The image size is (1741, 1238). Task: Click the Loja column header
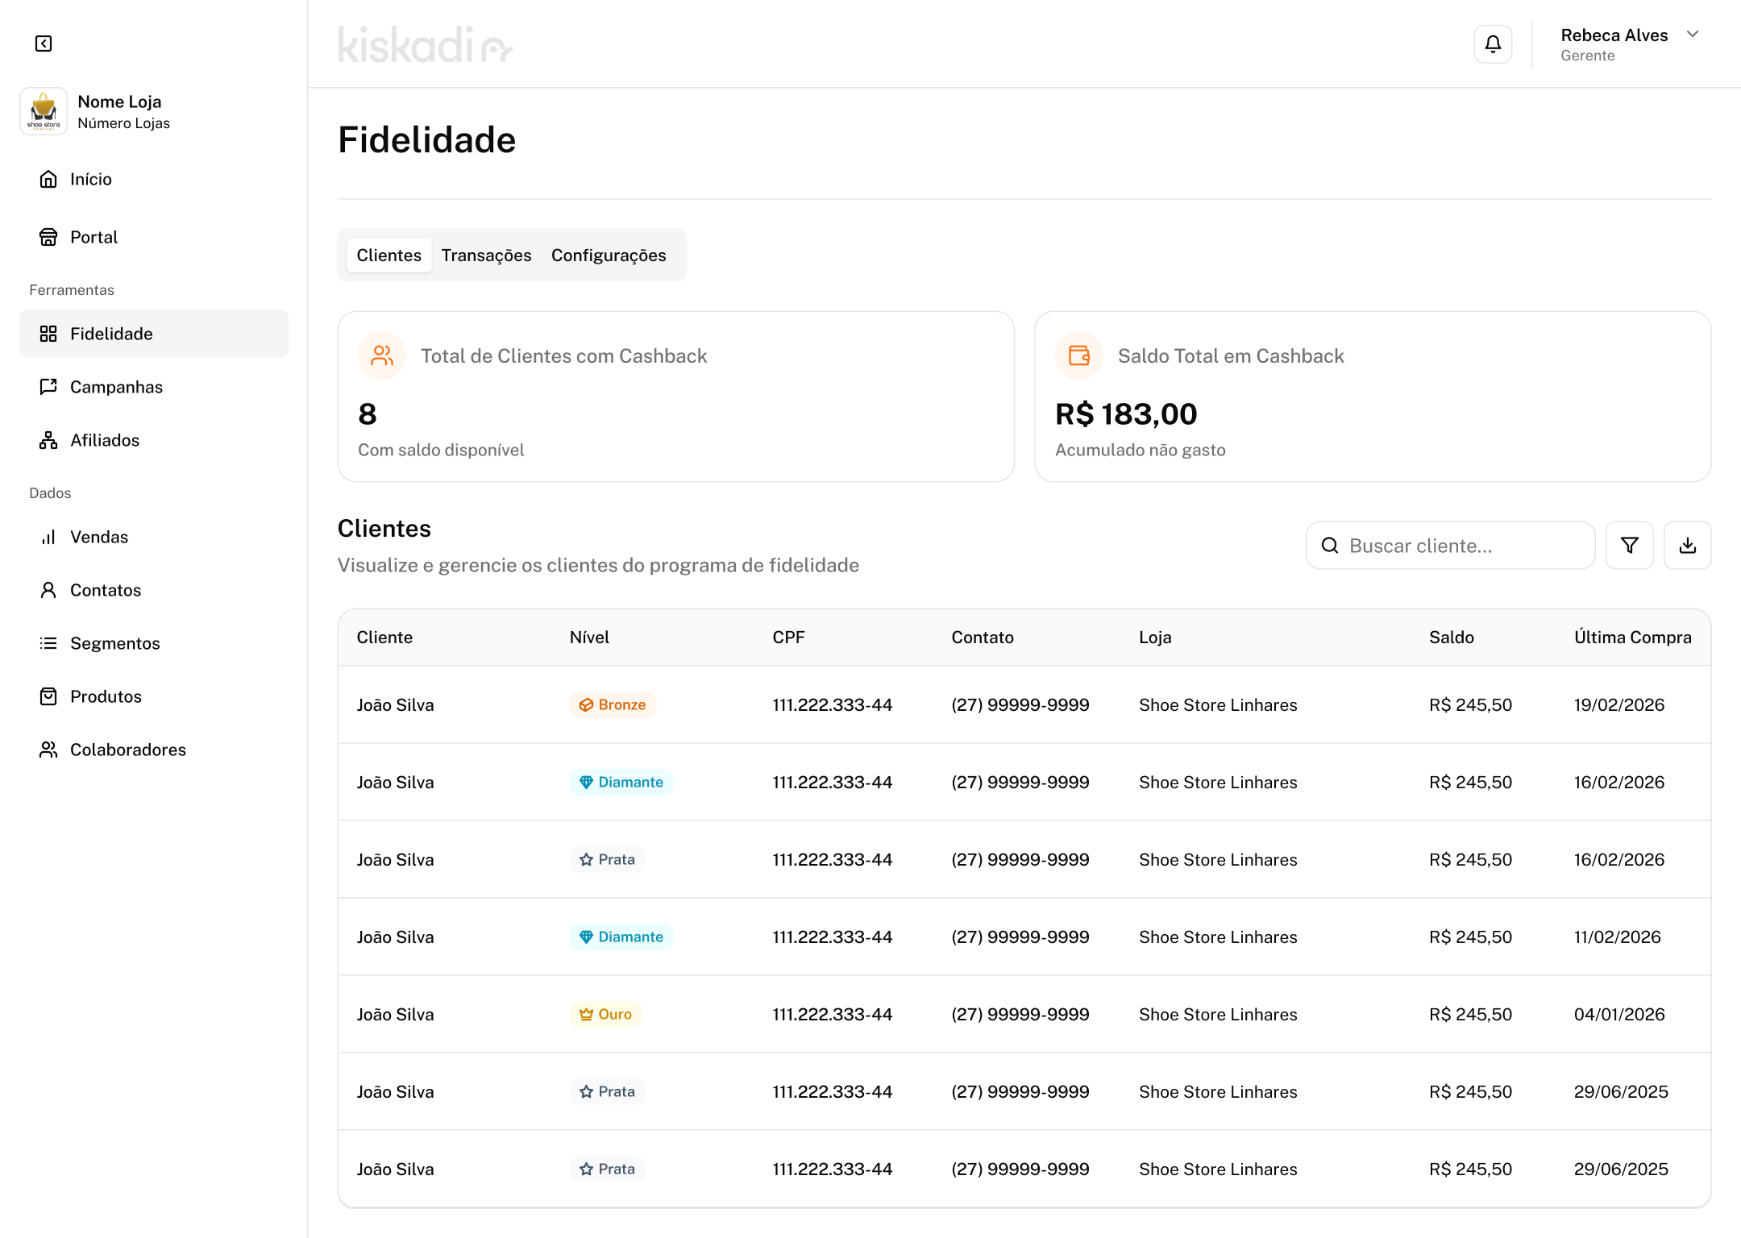point(1155,638)
